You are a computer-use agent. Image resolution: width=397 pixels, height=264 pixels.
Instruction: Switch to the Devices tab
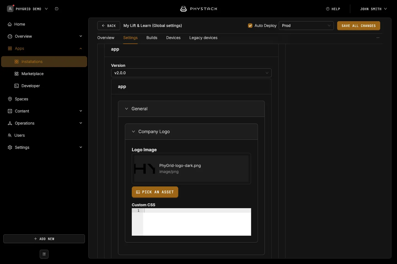coord(173,38)
